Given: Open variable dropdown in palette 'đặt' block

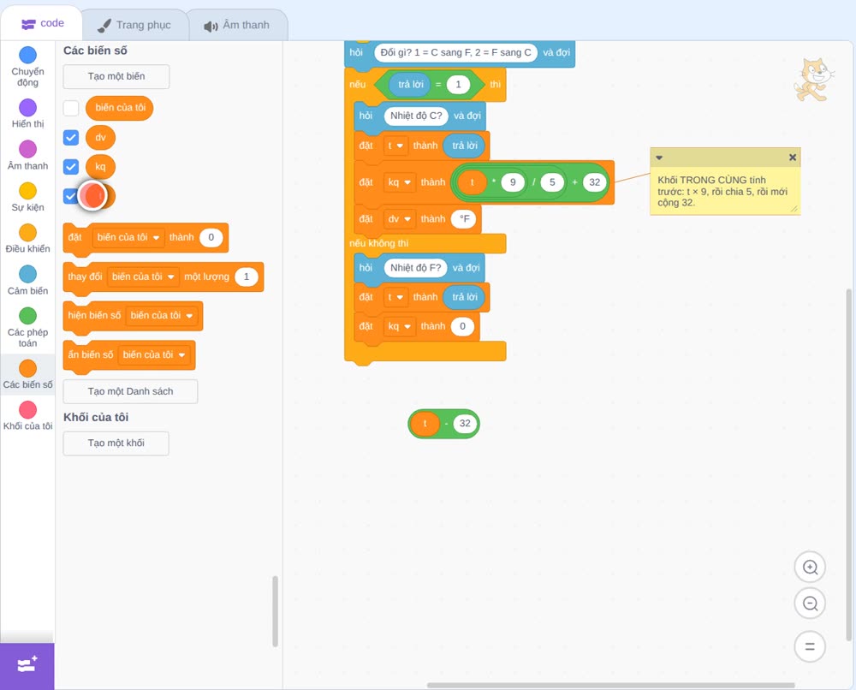Looking at the screenshot, I should pos(128,237).
